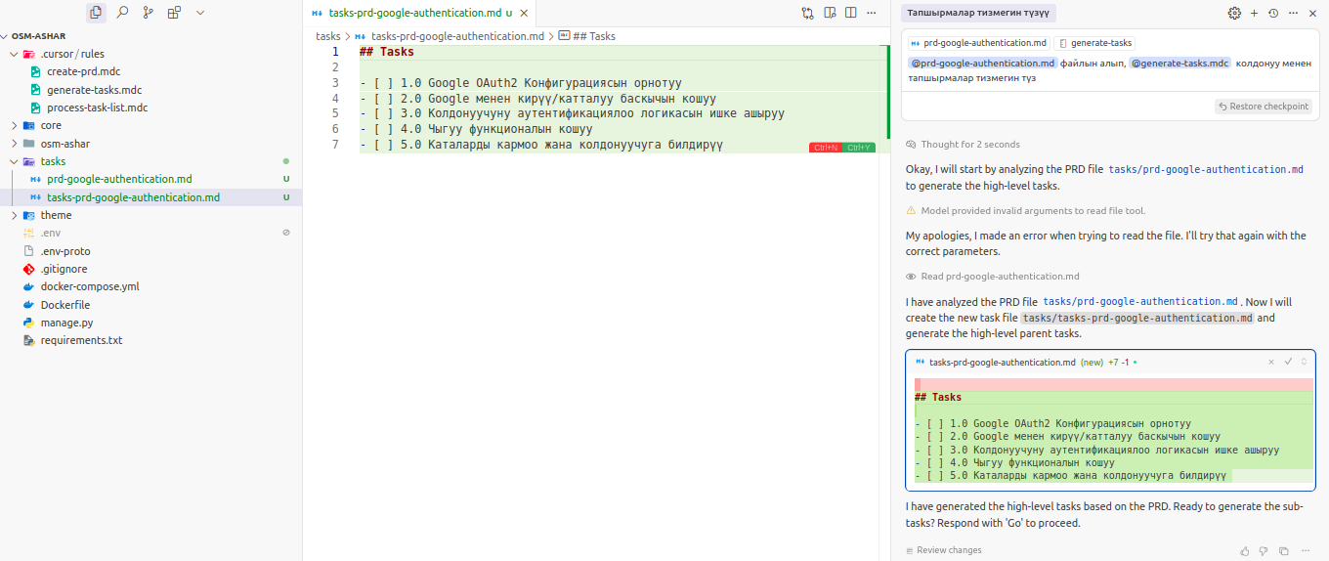Copy the AI response message

point(1283,551)
